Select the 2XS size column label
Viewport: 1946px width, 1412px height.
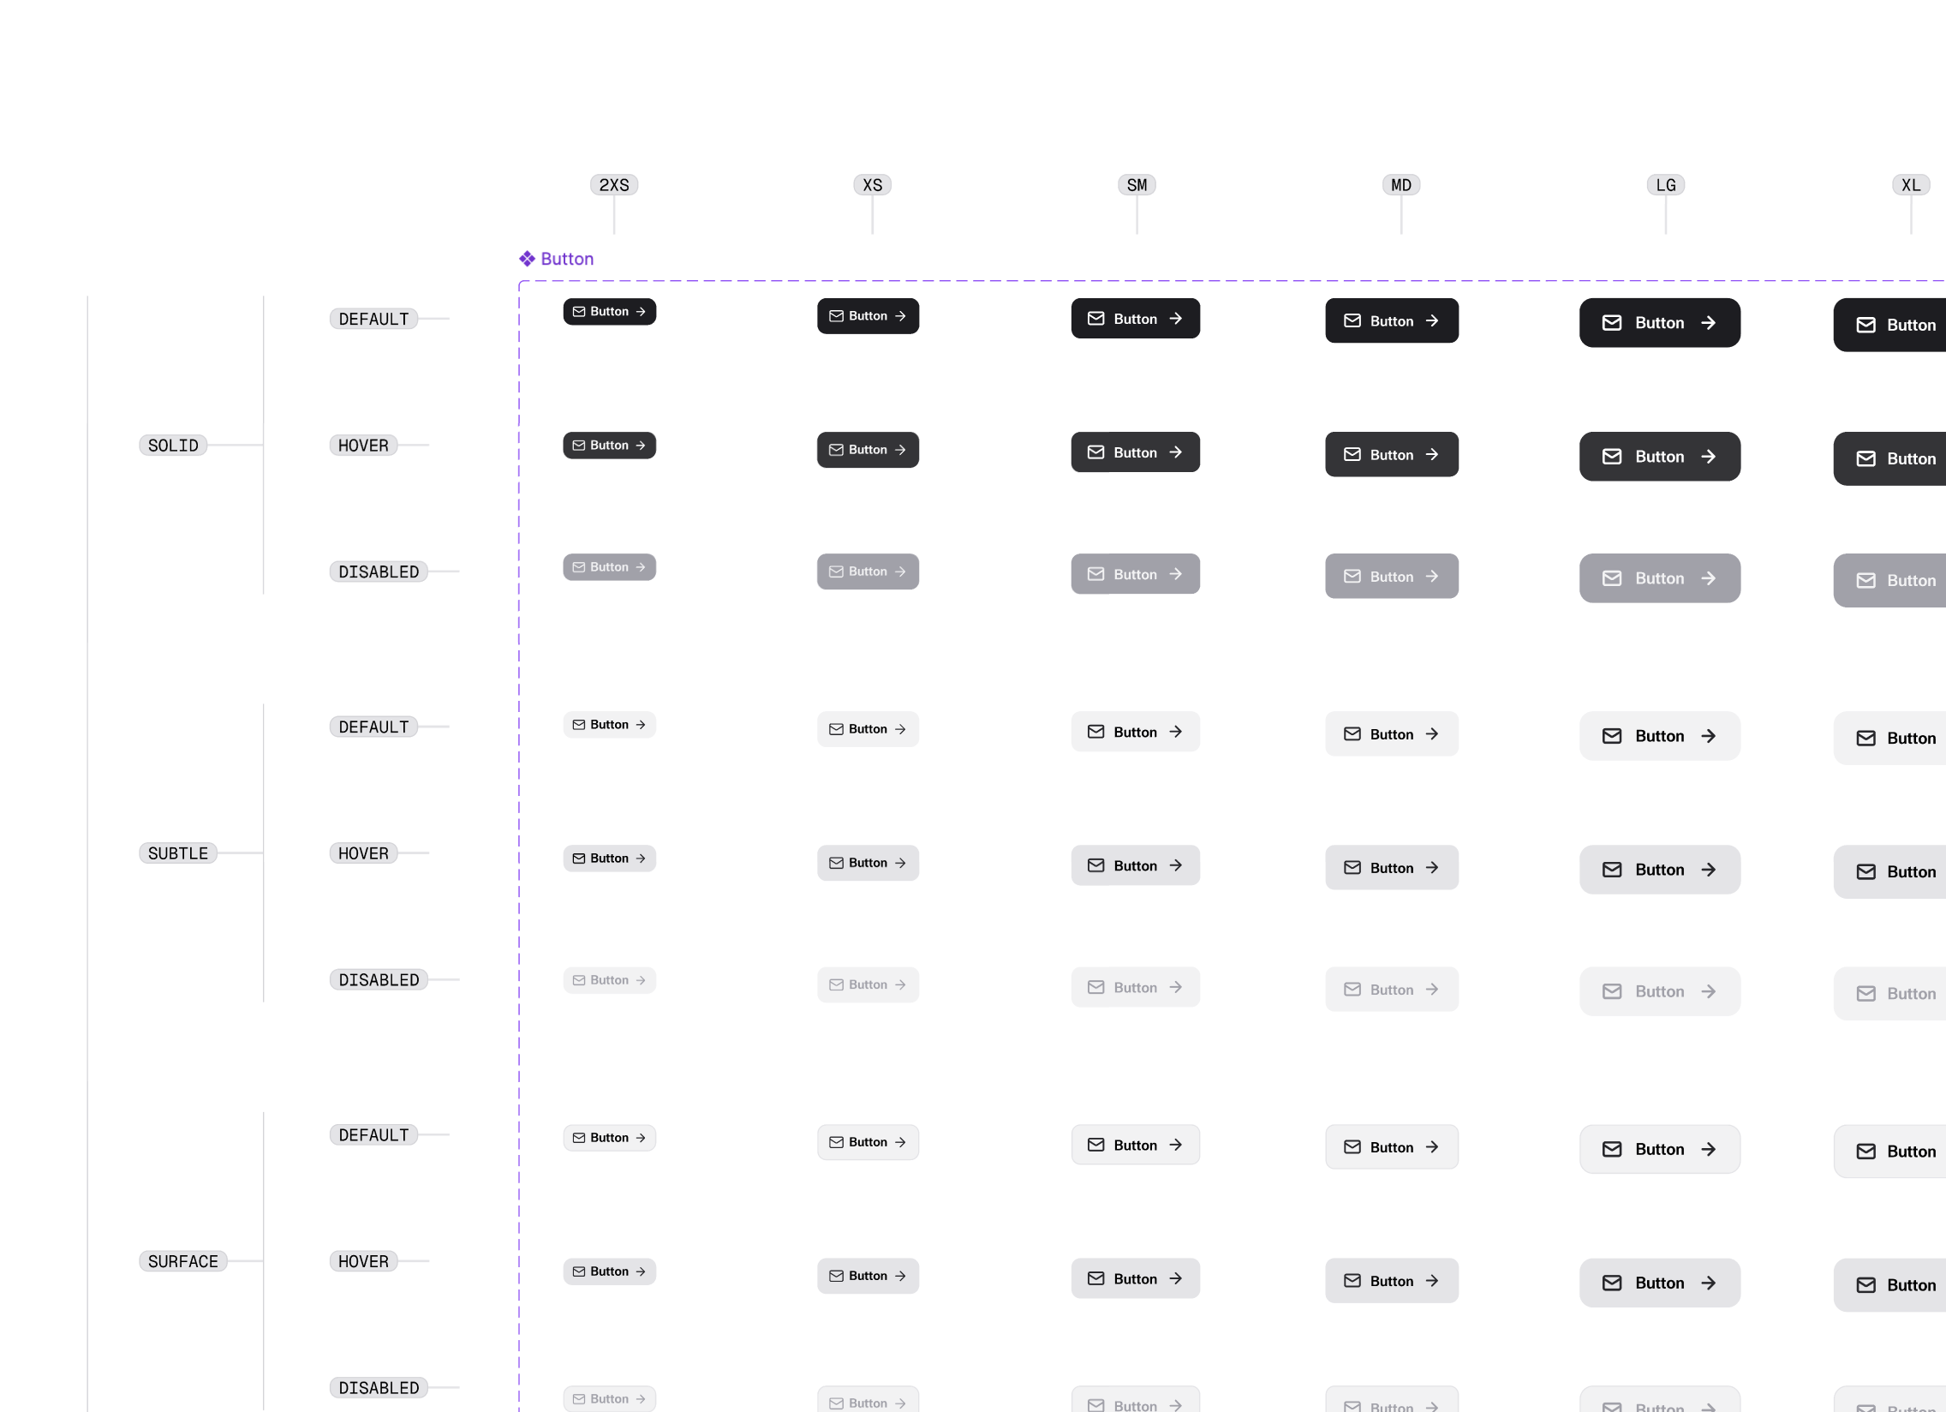pyautogui.click(x=613, y=184)
